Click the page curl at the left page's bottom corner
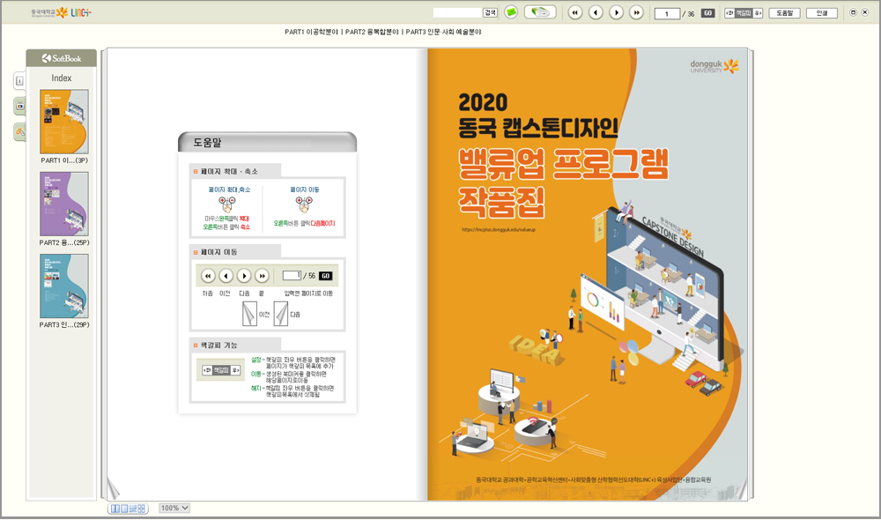881x520 pixels. pos(114,489)
